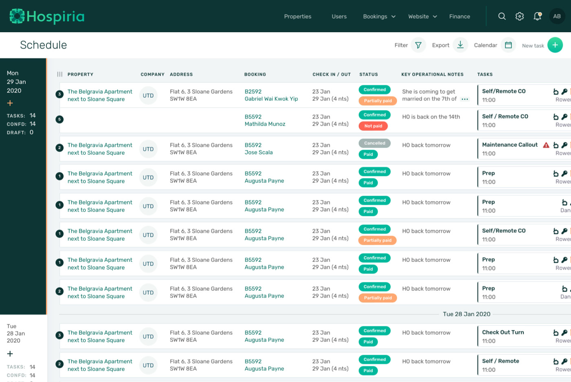Image resolution: width=571 pixels, height=382 pixels.
Task: Click the Export download icon
Action: pyautogui.click(x=460, y=45)
